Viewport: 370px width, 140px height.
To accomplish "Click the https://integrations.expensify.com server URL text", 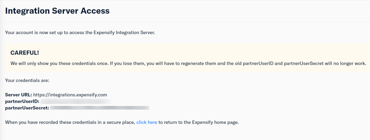I will click(x=70, y=95).
